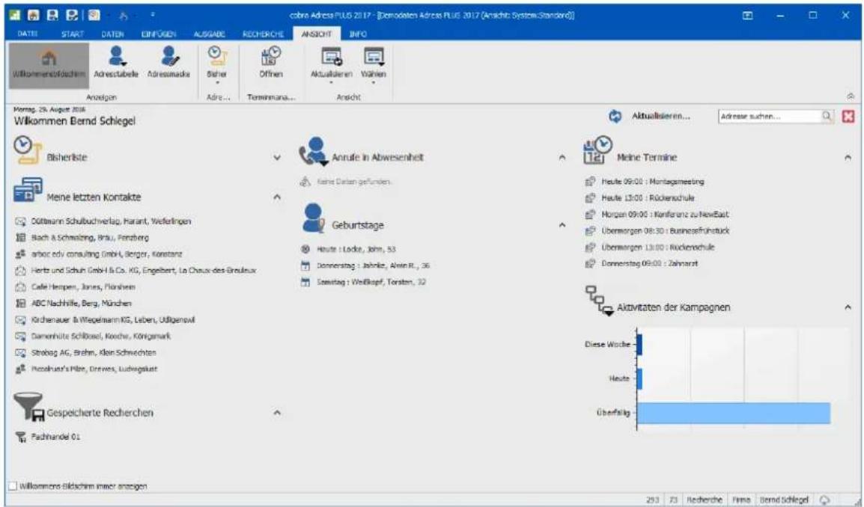This screenshot has height=507, width=864.
Task: Switch to the DATEN tab
Action: click(x=112, y=34)
